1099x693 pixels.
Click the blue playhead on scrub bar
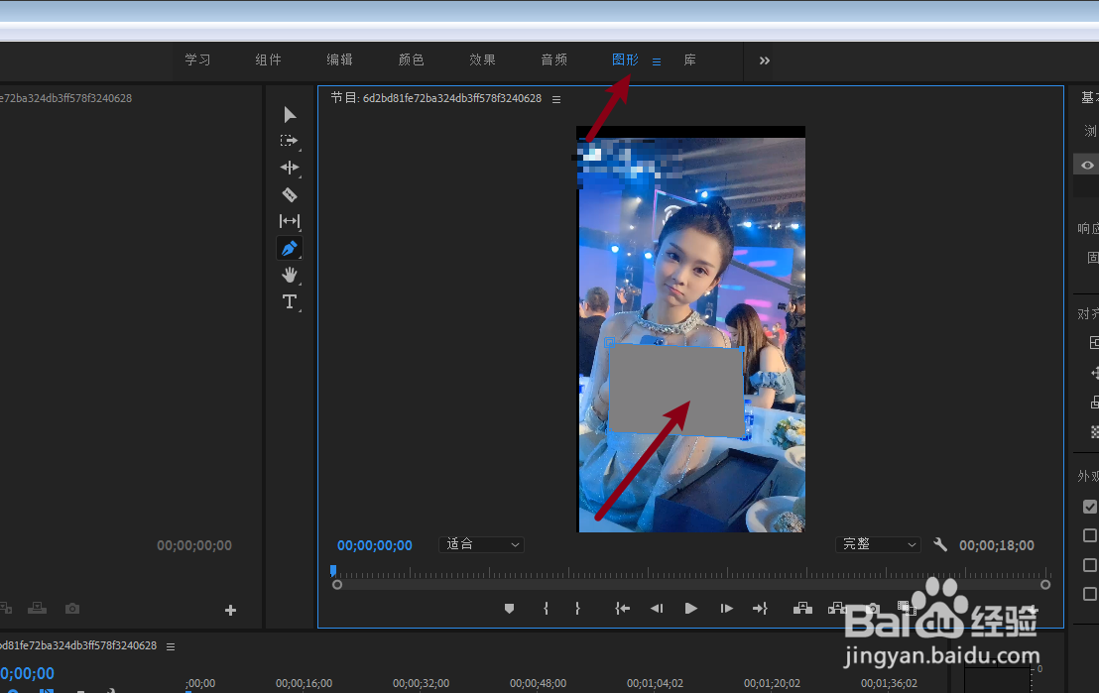pos(333,570)
